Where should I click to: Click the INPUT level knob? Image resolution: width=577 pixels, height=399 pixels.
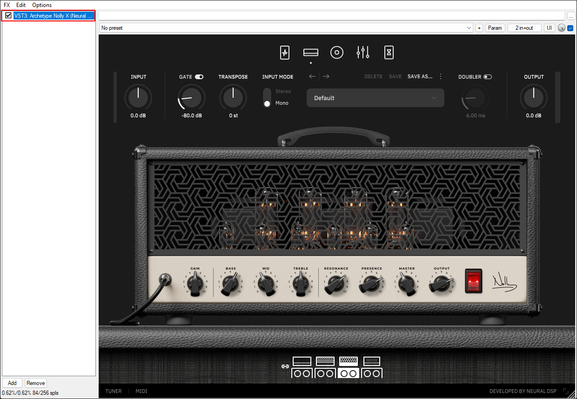138,98
